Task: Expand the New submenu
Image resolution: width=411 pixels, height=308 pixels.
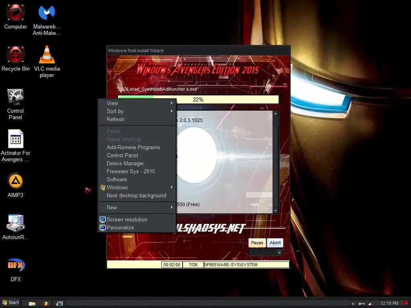Action: pos(137,207)
